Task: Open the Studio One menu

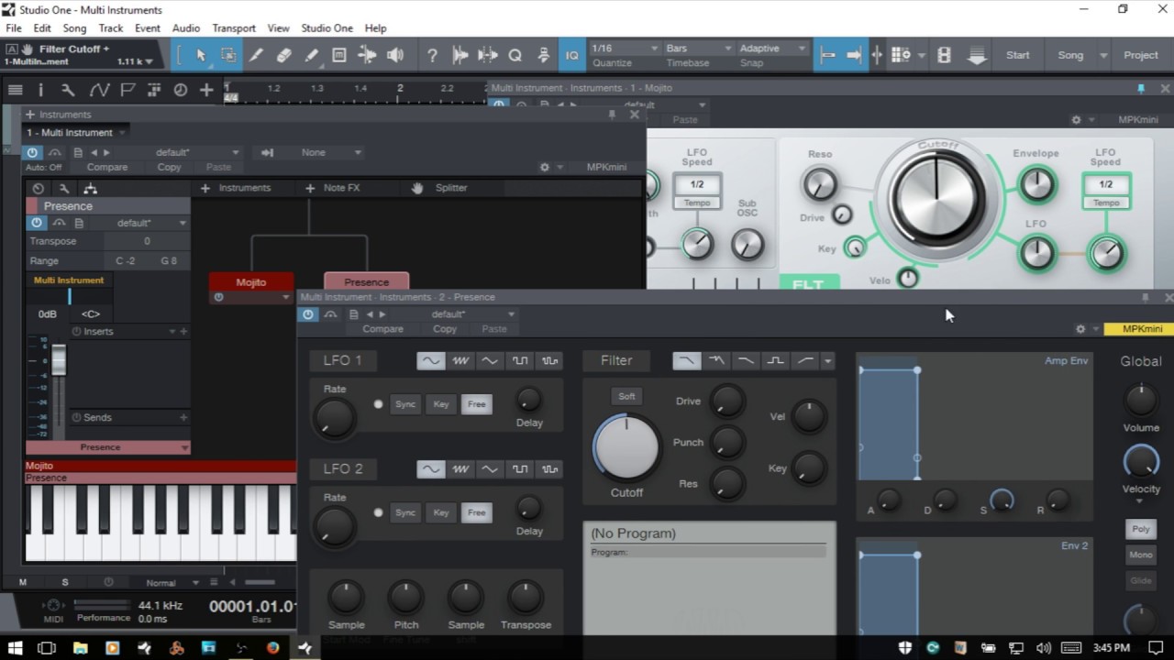Action: [x=327, y=28]
